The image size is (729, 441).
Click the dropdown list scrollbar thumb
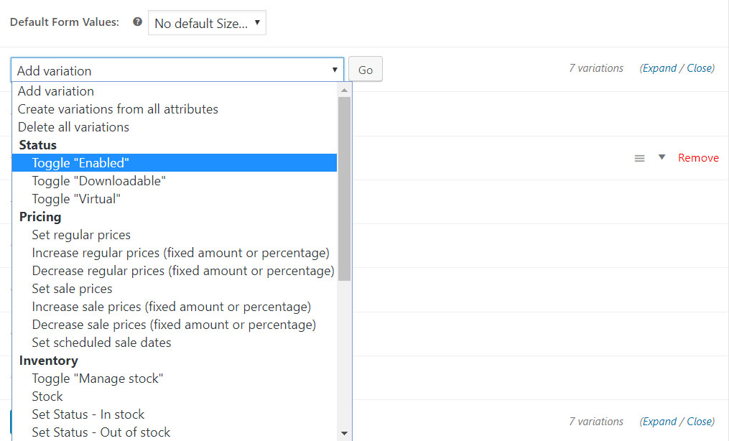(345, 189)
